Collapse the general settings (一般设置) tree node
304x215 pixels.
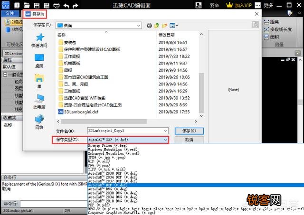5,75
